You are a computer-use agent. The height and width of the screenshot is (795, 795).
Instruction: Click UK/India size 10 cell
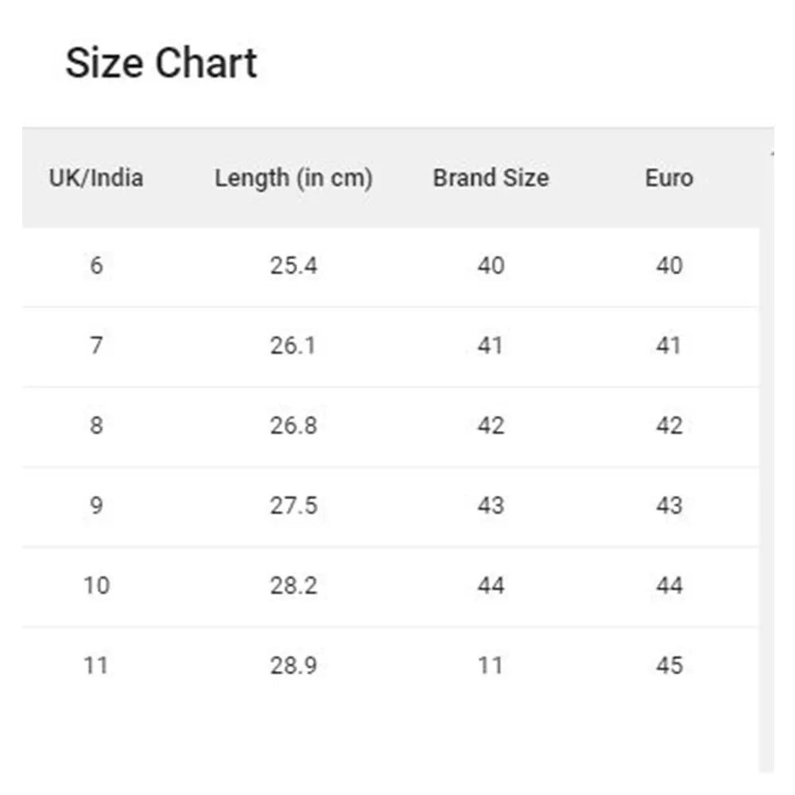click(x=96, y=586)
